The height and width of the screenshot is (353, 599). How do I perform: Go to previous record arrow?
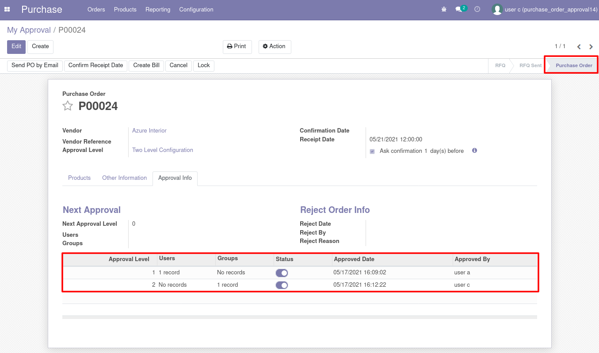tap(579, 47)
